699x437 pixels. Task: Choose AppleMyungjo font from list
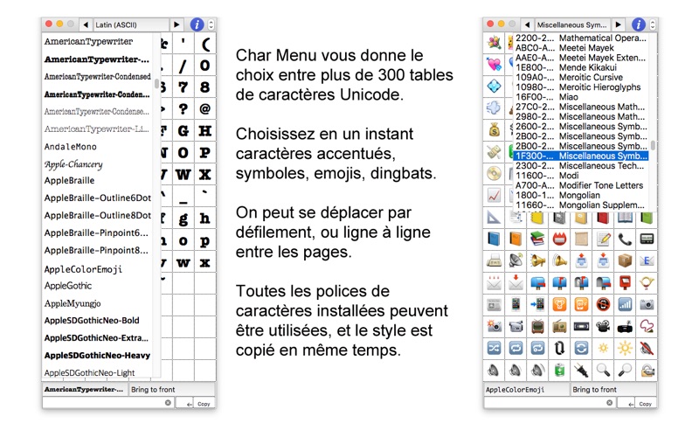pyautogui.click(x=73, y=303)
